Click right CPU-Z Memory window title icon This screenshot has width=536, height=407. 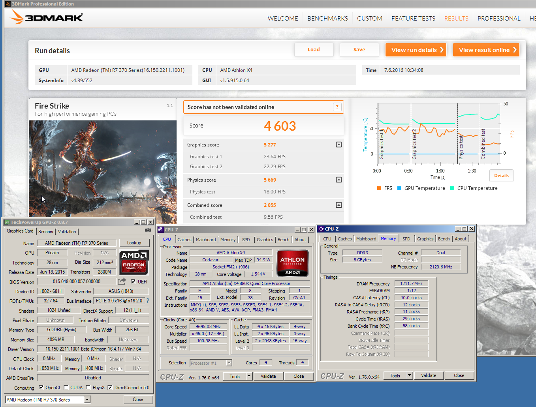click(x=321, y=229)
